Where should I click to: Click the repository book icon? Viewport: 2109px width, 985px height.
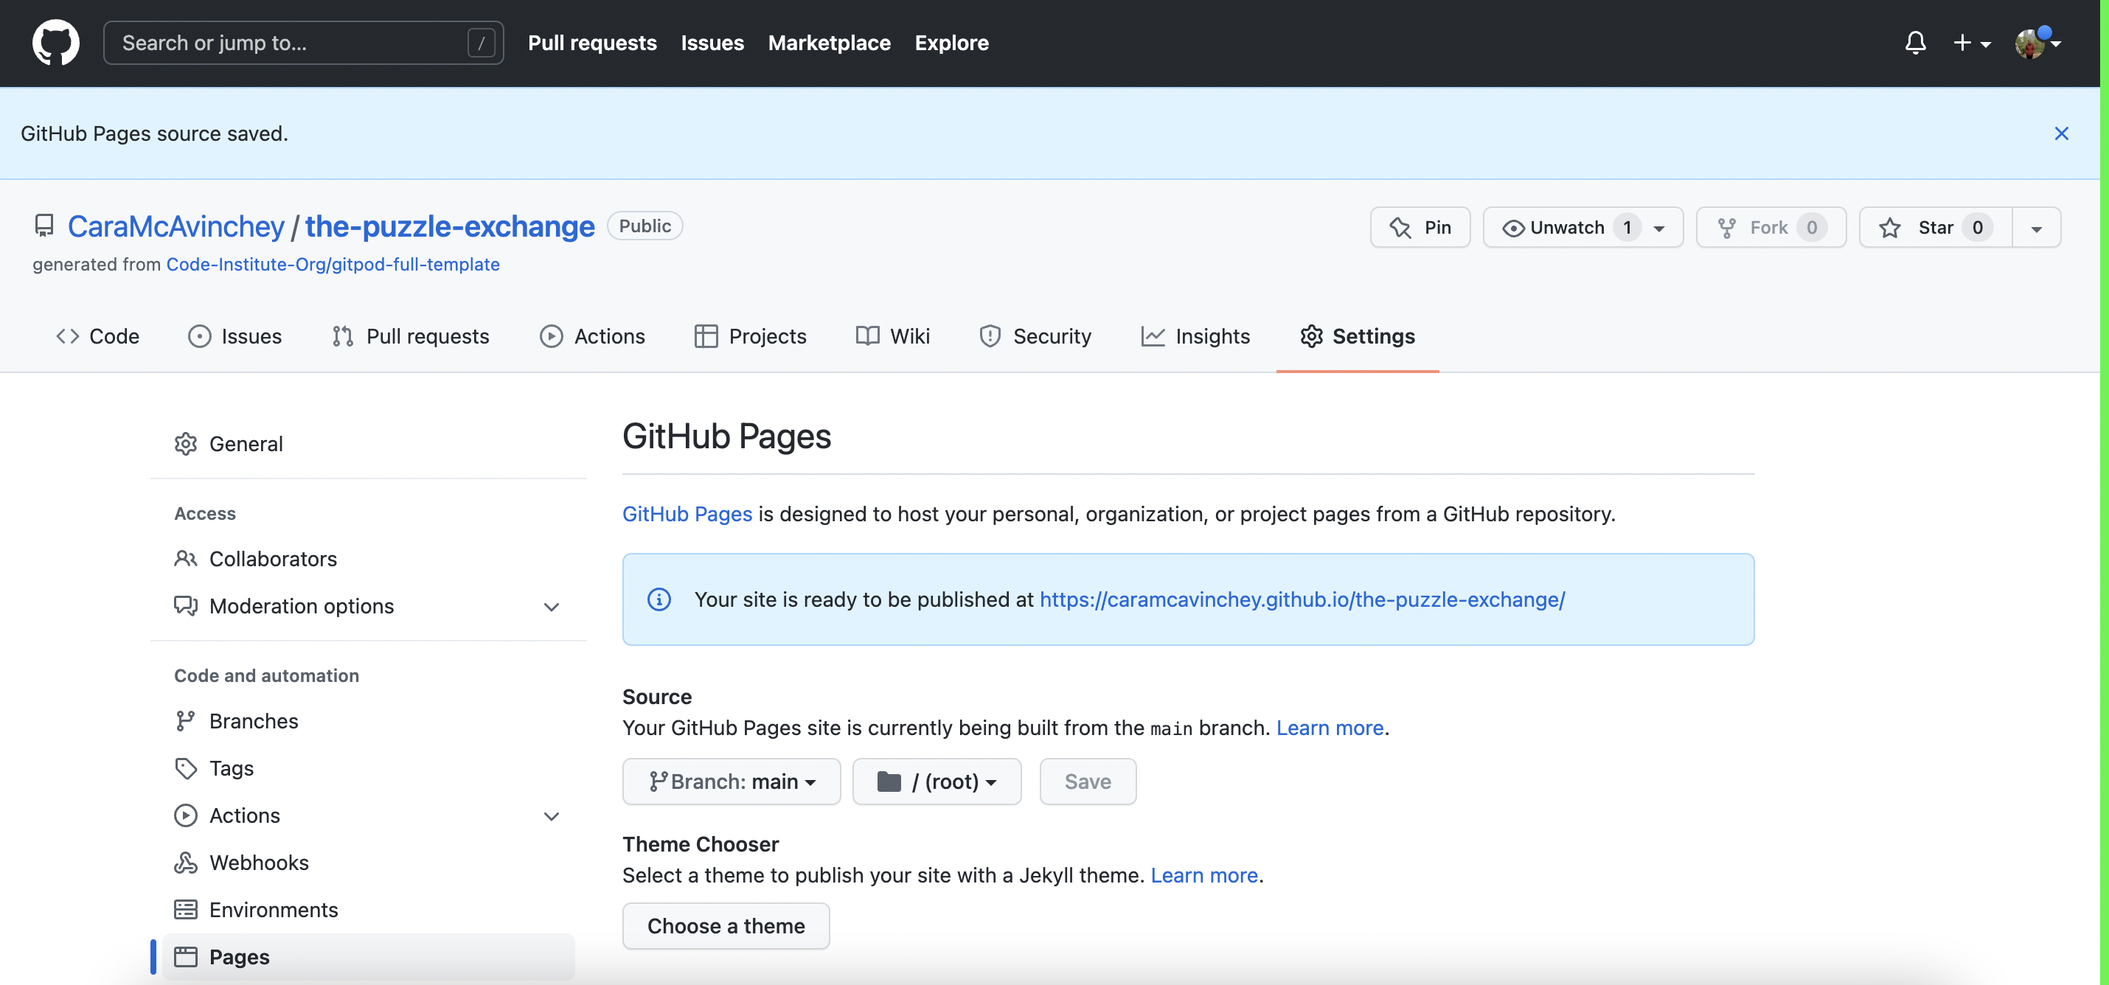(x=44, y=225)
